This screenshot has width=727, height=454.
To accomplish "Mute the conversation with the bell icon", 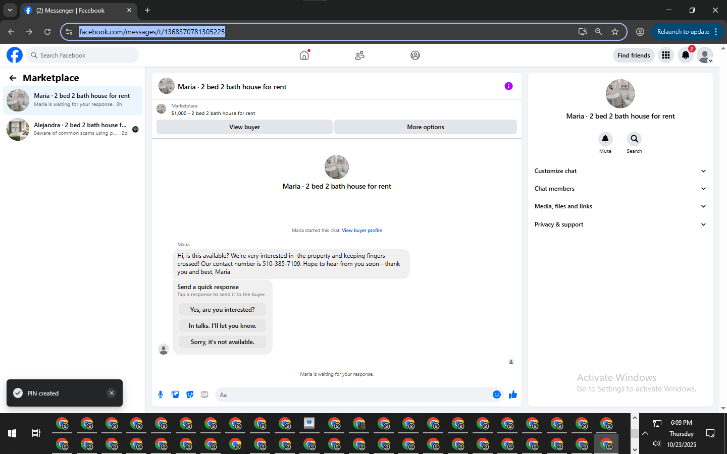I will (x=605, y=138).
